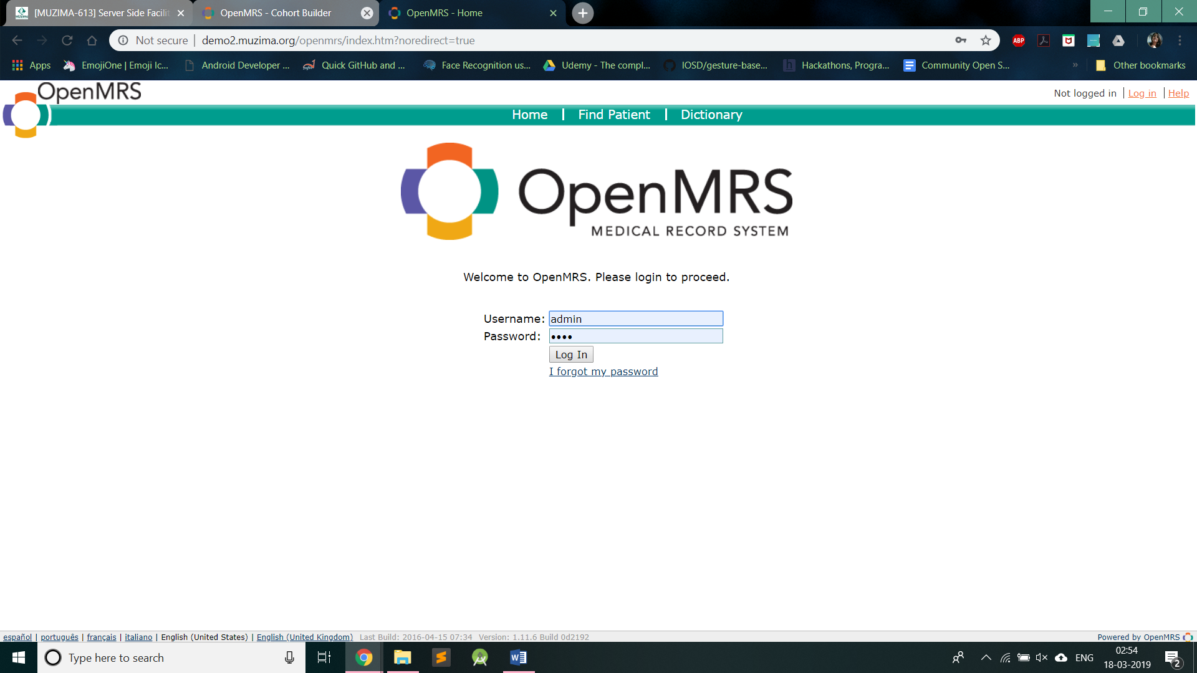The width and height of the screenshot is (1197, 673).
Task: Click the small OpenMRS logo at top left
Action: 72,111
